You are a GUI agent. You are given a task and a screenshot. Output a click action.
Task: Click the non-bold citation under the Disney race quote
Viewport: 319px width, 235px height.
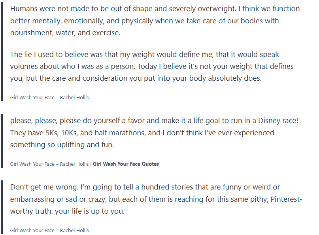(x=49, y=164)
